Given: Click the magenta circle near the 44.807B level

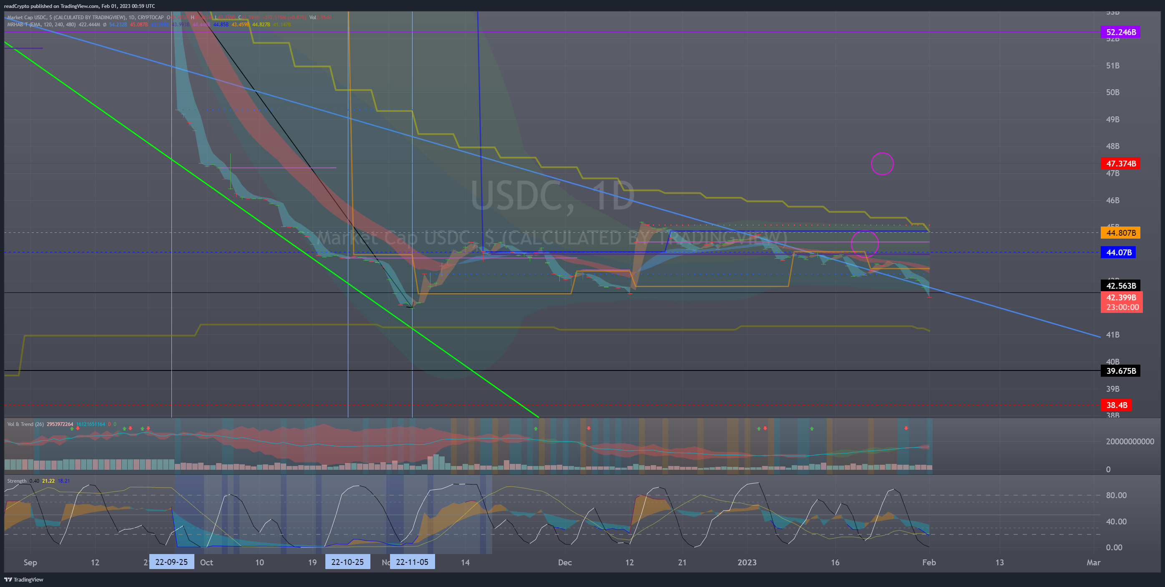Looking at the screenshot, I should click(x=865, y=244).
